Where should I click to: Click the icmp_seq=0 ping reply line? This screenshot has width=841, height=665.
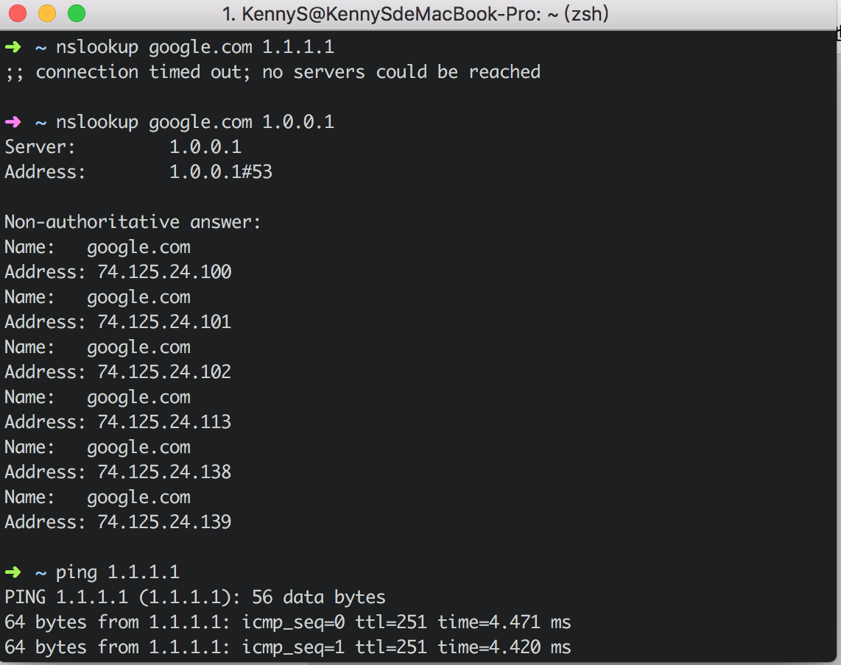(287, 622)
